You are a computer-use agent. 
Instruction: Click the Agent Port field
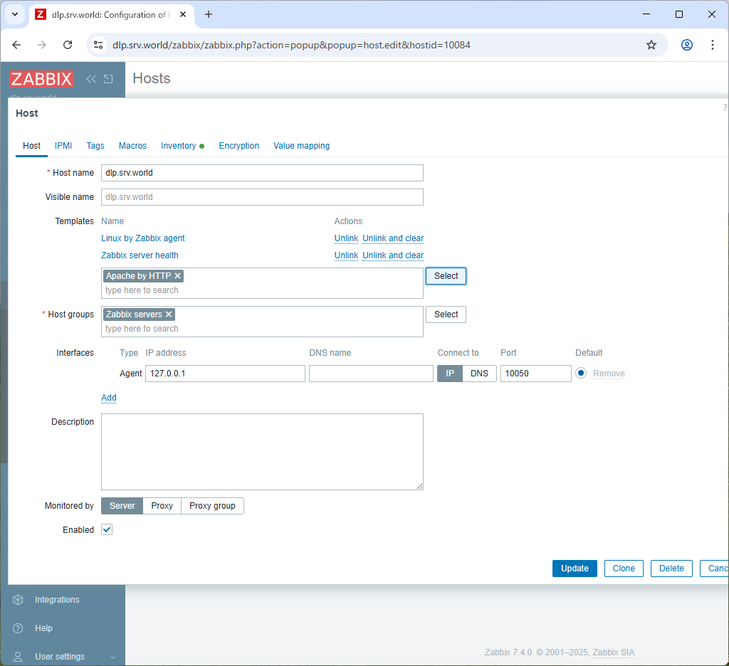pyautogui.click(x=535, y=374)
